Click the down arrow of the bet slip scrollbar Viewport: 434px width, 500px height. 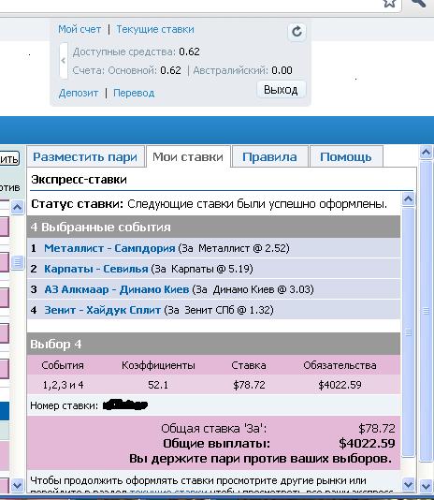pos(408,485)
